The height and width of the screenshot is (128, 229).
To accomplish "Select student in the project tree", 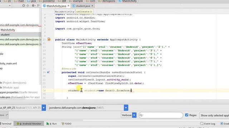I will [5, 35].
